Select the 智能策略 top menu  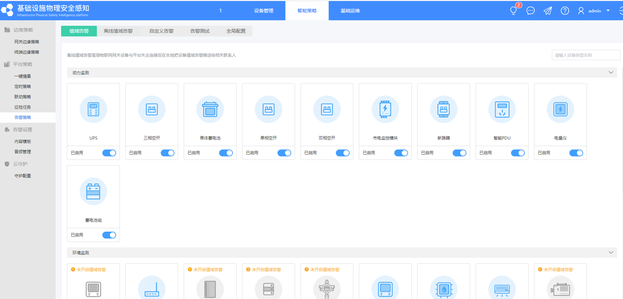[x=307, y=11]
